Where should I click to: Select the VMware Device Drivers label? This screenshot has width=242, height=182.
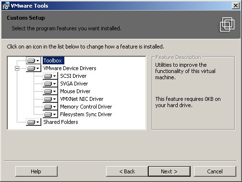[70, 68]
